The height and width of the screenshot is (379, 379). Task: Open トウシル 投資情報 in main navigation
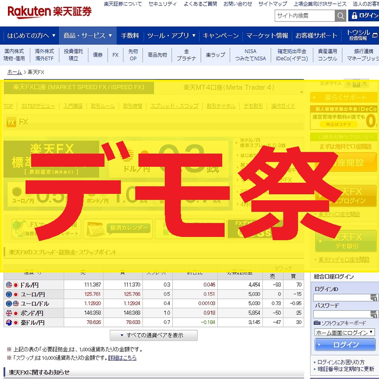click(x=358, y=35)
